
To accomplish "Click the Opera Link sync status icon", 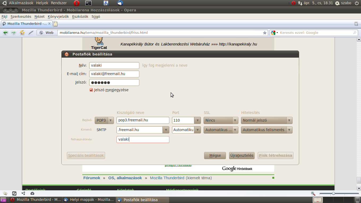I will (x=14, y=193).
